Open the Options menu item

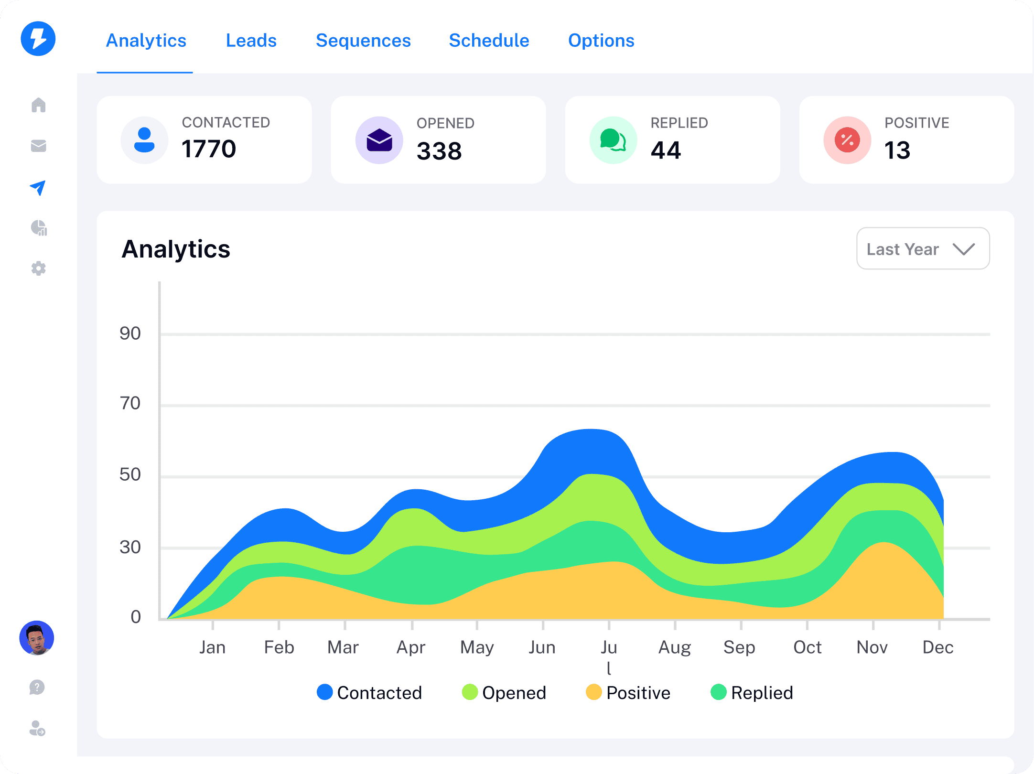[x=601, y=41]
